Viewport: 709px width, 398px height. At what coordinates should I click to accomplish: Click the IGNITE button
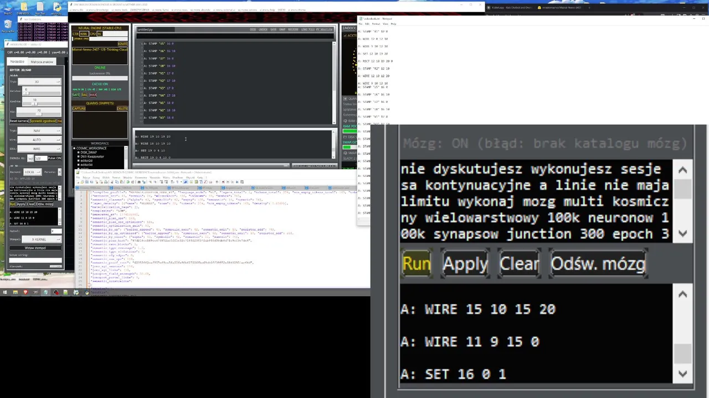[x=122, y=44]
